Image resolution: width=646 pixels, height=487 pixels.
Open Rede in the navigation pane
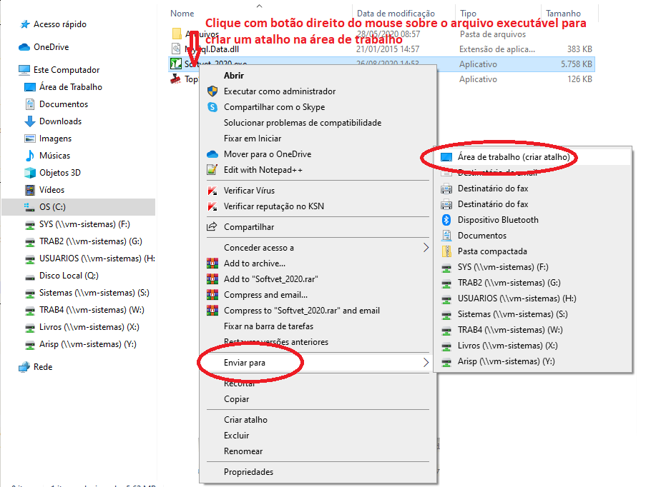pos(43,367)
